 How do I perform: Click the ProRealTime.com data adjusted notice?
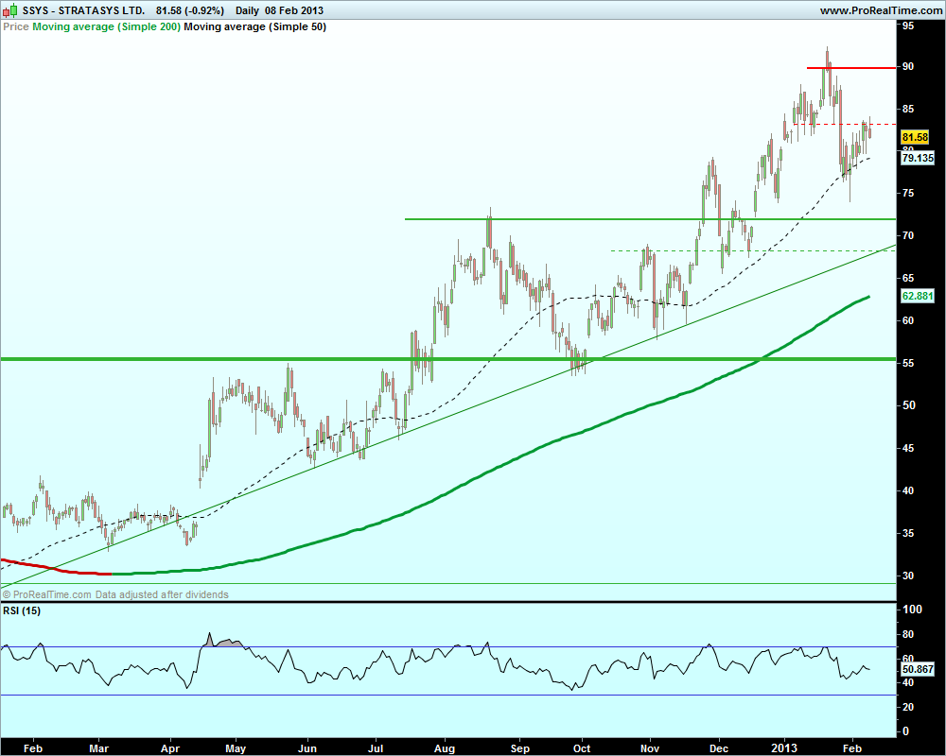115,594
